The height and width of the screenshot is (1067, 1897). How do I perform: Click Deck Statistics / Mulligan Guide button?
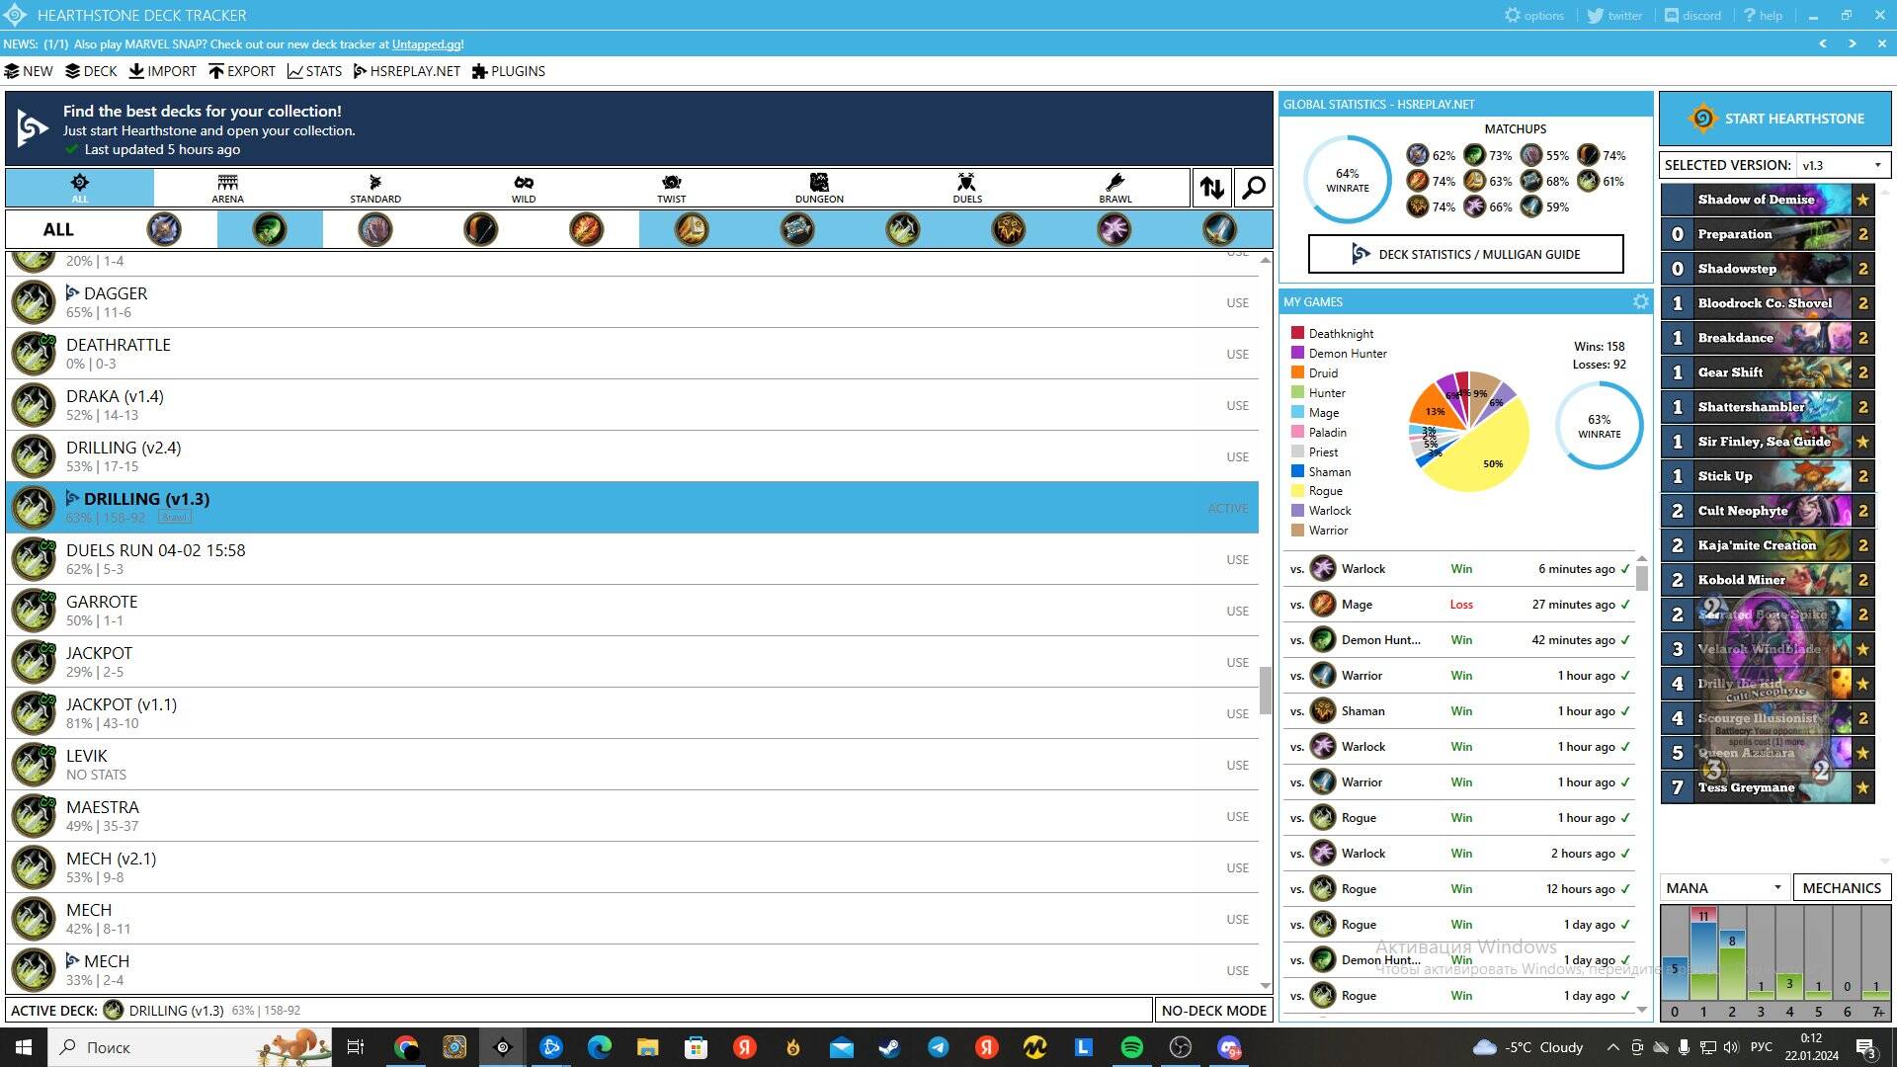1465,254
